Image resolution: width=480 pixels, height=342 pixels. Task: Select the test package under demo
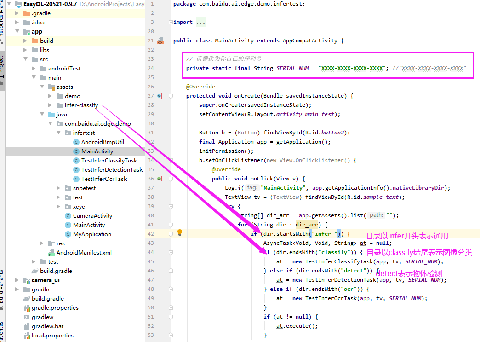point(78,197)
